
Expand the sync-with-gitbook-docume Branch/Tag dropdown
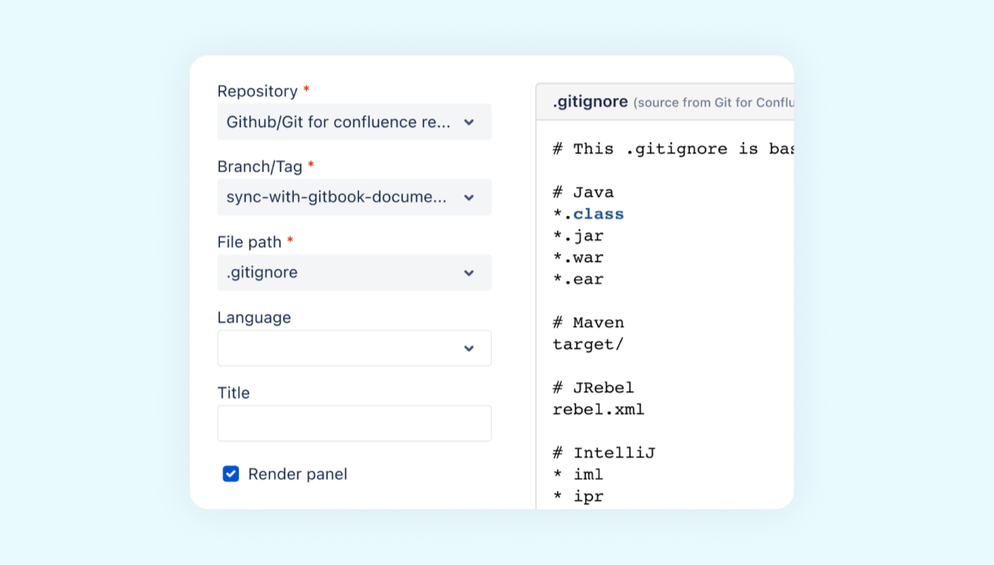(354, 197)
